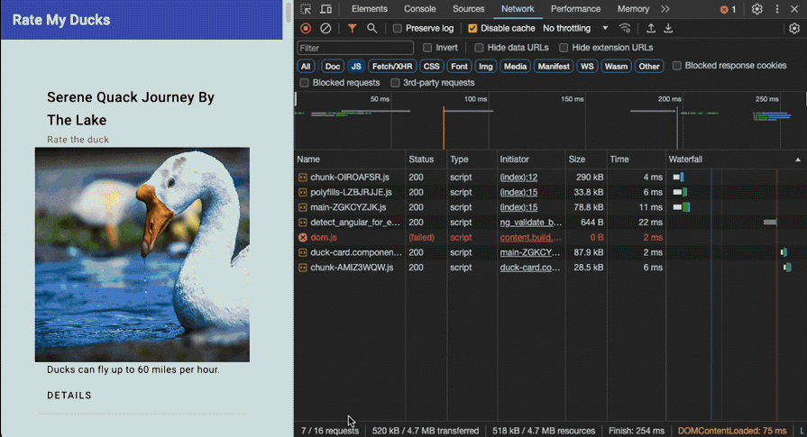Stop recording the network log
This screenshot has width=807, height=437.
click(x=307, y=29)
